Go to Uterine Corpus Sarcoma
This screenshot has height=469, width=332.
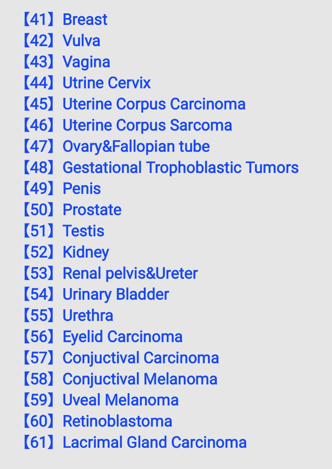pyautogui.click(x=147, y=125)
